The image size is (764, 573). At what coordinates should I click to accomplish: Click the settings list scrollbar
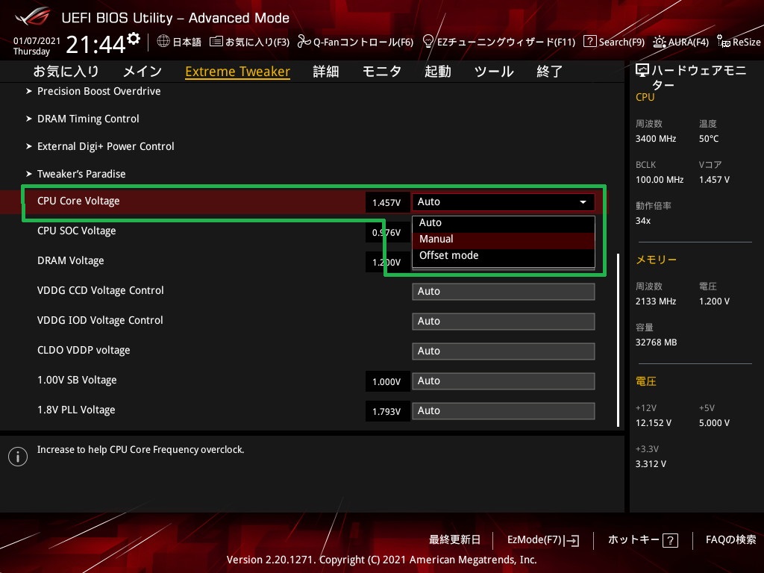pos(619,339)
